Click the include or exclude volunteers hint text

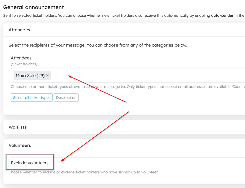point(84,172)
